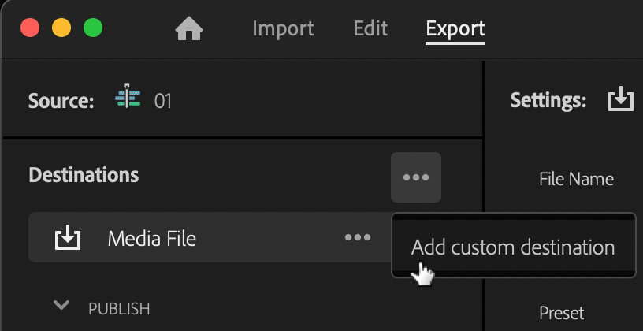Open the Destinations three-dot menu

coord(416,177)
